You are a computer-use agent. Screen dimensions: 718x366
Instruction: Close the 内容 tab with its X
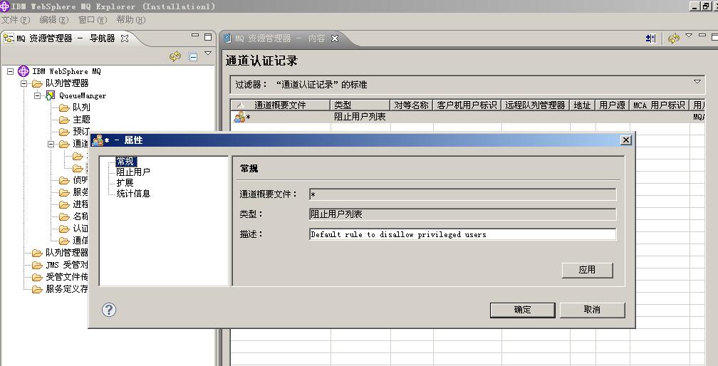pyautogui.click(x=335, y=38)
